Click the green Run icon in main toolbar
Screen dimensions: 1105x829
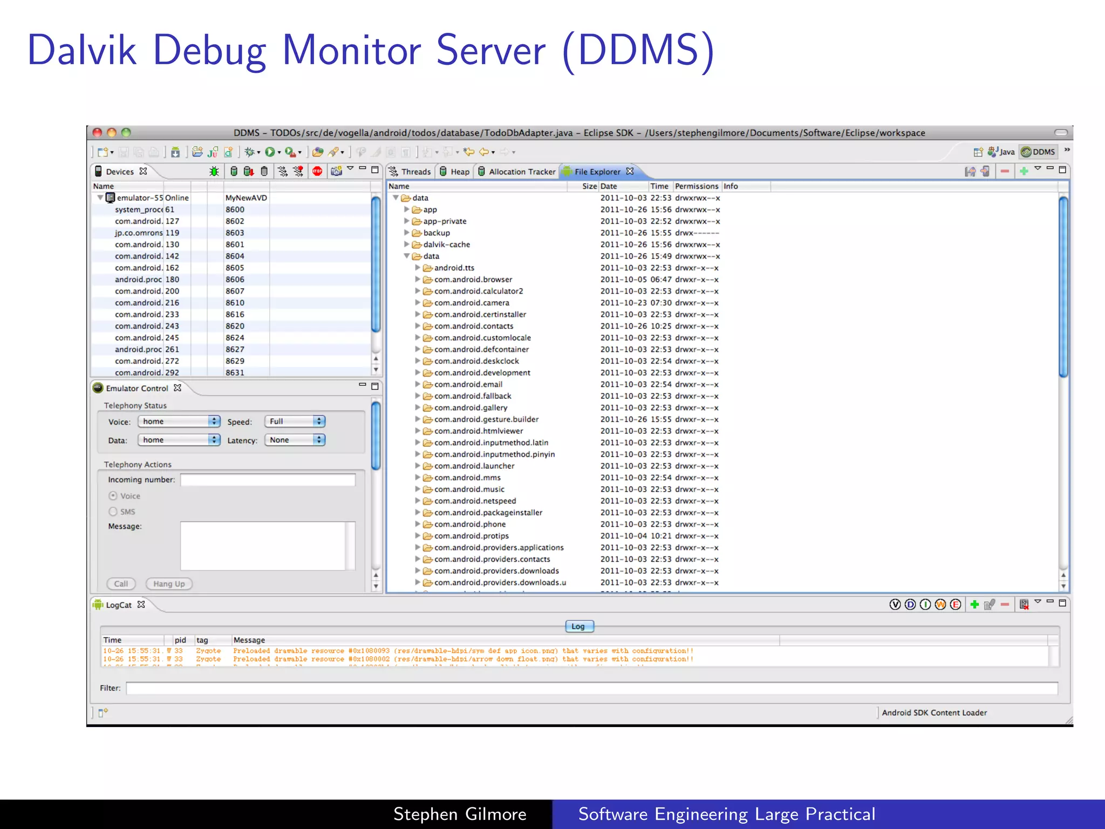(270, 152)
